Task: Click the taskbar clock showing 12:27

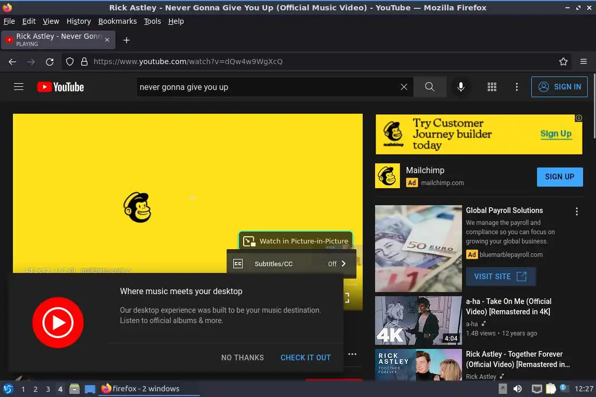Action: (584, 389)
